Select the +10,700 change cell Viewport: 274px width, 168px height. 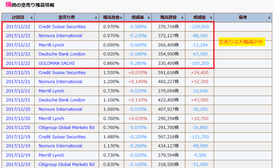pyautogui.click(x=200, y=118)
